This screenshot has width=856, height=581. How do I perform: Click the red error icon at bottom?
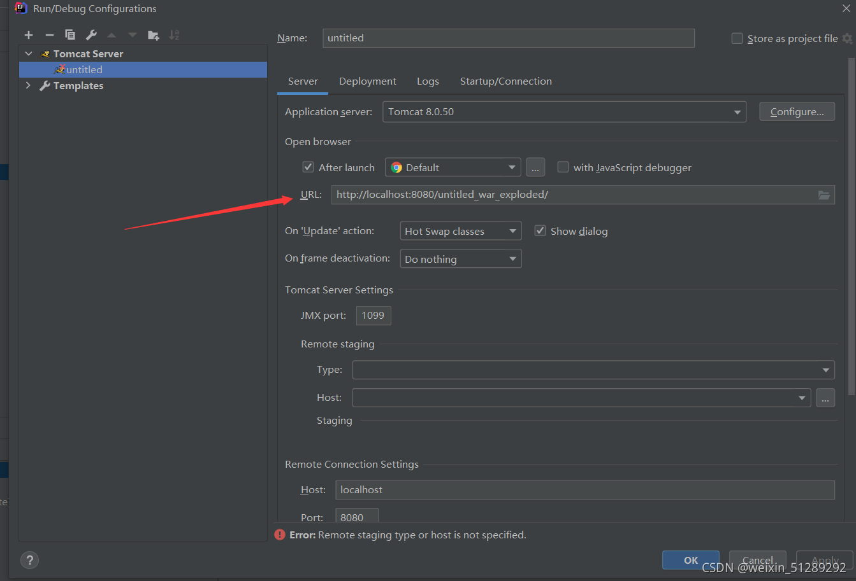click(x=280, y=535)
